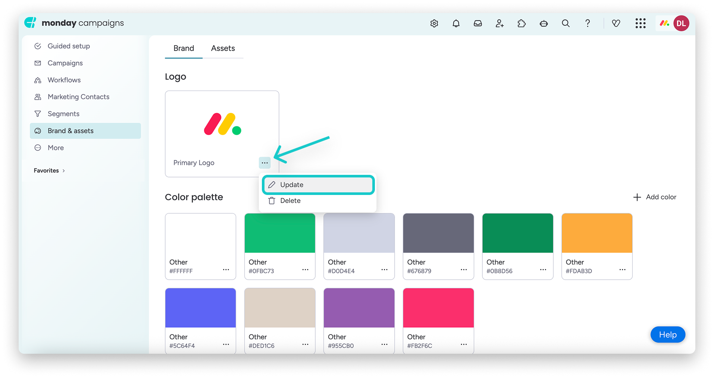
Task: Click the blue Help button
Action: (668, 335)
